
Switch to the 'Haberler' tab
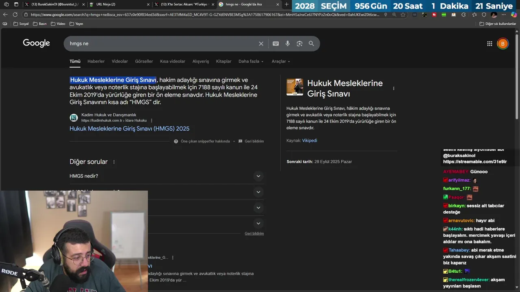(x=96, y=61)
